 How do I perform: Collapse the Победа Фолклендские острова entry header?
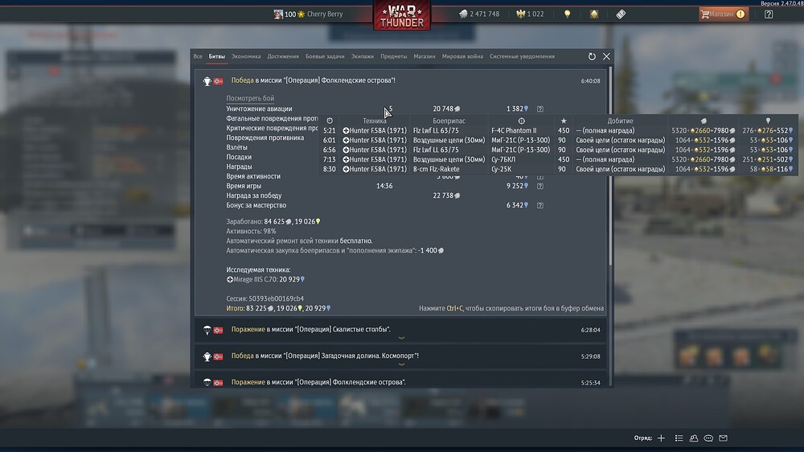[400, 80]
